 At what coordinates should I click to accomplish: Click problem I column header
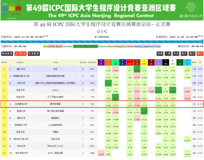[158, 62]
